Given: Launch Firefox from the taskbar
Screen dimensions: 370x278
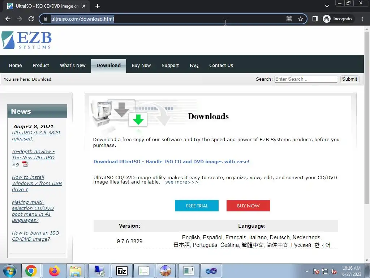Looking at the screenshot, I should point(55,271).
